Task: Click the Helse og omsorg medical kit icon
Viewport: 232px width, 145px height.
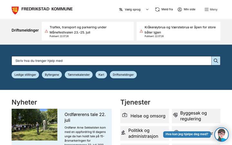Action: [x=125, y=115]
